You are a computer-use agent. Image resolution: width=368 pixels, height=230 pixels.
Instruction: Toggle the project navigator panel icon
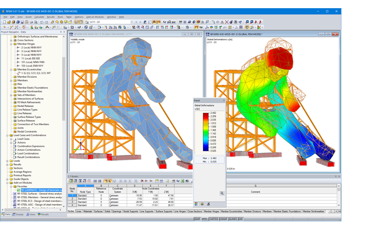pyautogui.click(x=76, y=22)
